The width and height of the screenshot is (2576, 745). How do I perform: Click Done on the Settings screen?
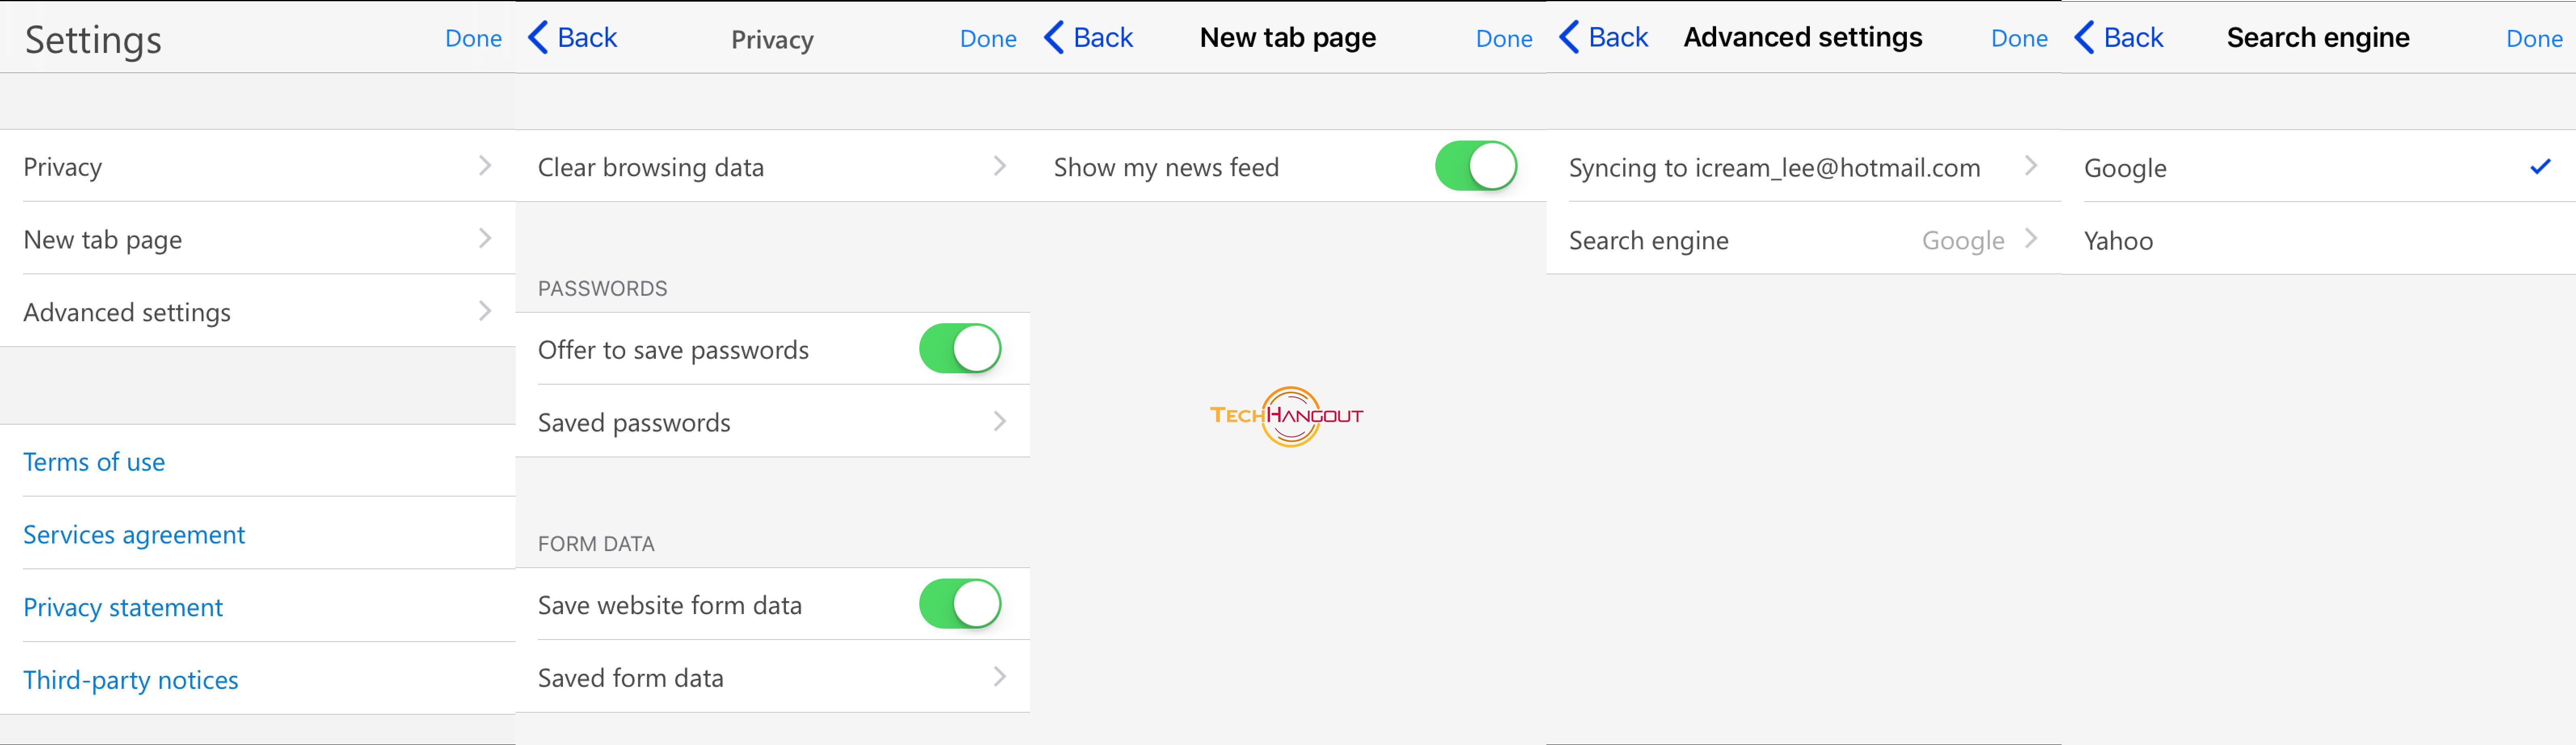tap(473, 38)
